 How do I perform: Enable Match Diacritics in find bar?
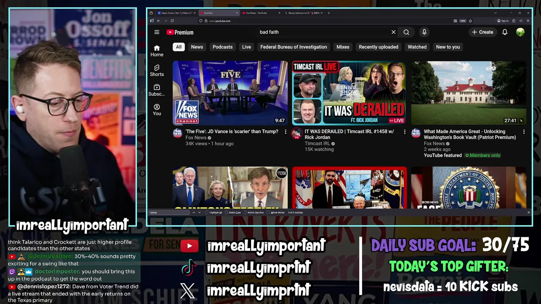[254, 212]
